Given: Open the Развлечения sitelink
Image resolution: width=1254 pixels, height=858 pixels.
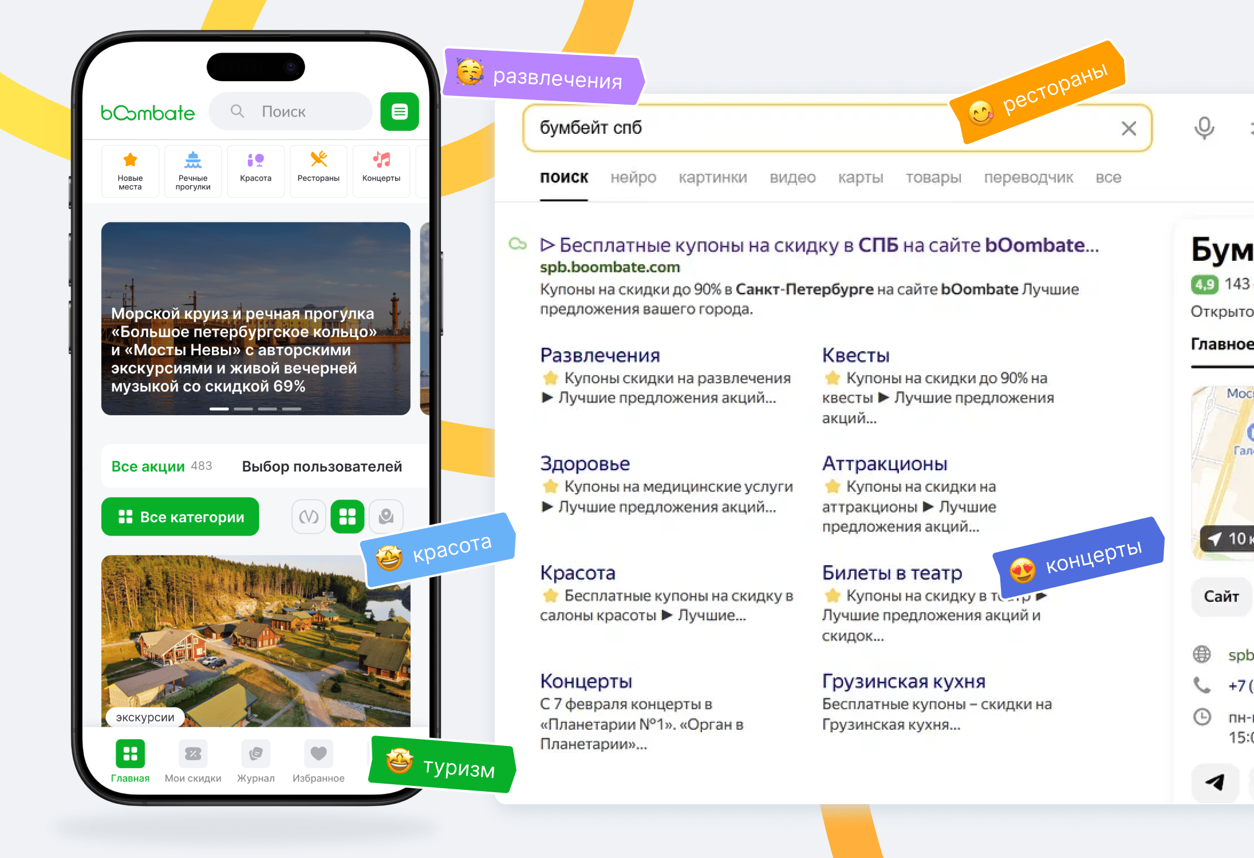Looking at the screenshot, I should (600, 355).
